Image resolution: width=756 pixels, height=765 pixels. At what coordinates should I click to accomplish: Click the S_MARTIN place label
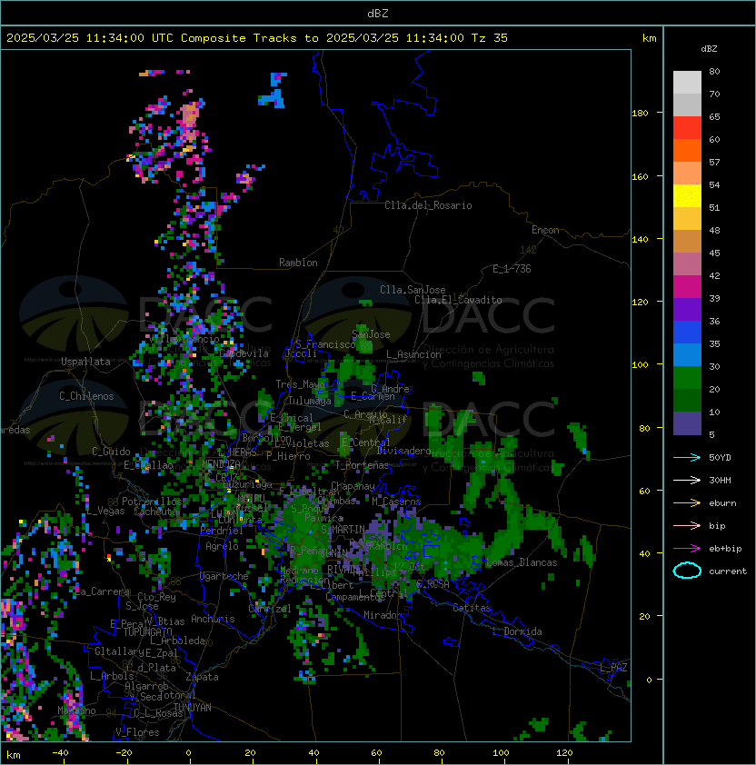coord(343,530)
